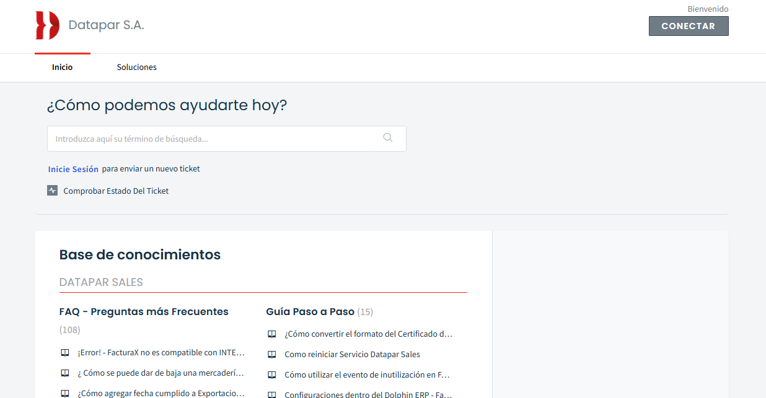The image size is (766, 398).
Task: Click the Inicie Sesión link
Action: coord(73,169)
